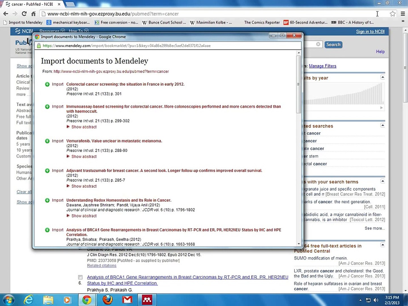Click the taskbar clock showing 7:15 PM
Viewport: 408px width, 306px height.
point(392,300)
